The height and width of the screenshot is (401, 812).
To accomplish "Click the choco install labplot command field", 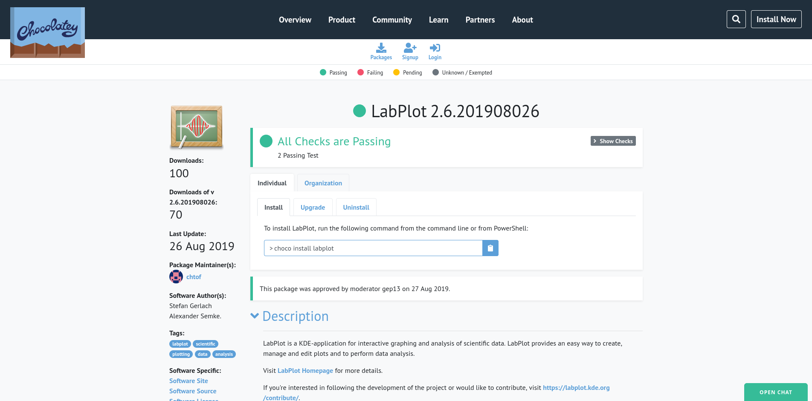I will coord(373,248).
